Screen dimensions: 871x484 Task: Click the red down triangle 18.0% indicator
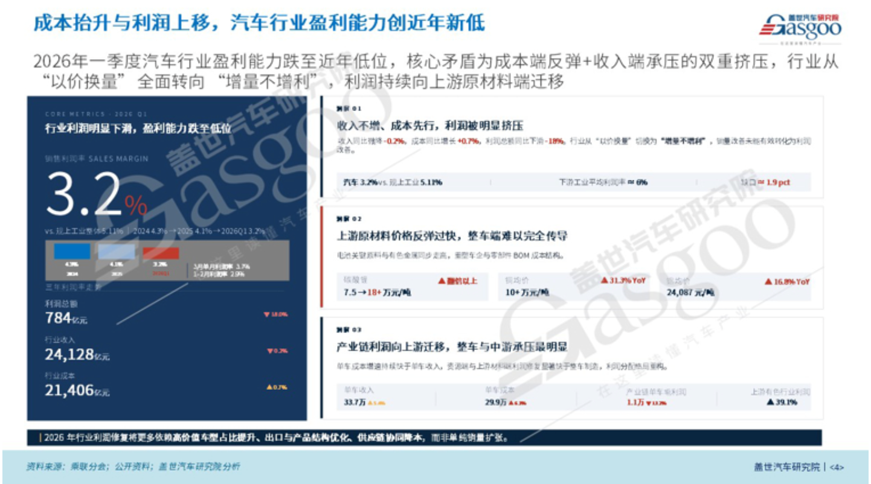(x=275, y=314)
